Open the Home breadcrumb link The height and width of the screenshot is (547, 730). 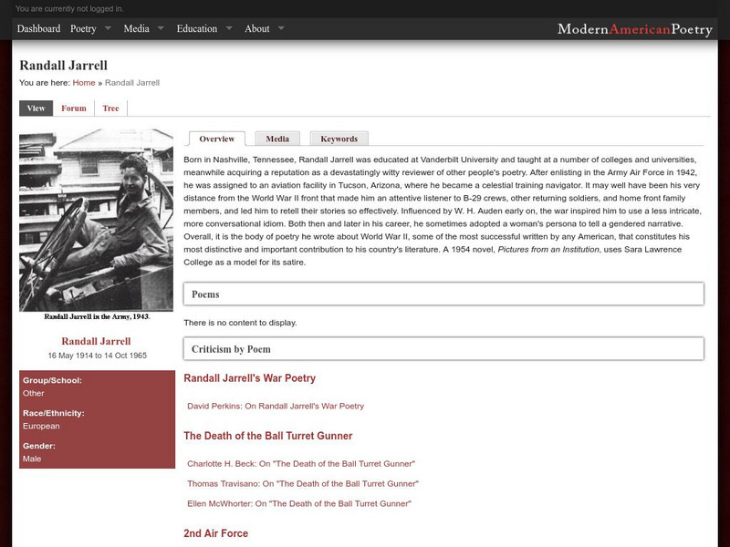(83, 82)
